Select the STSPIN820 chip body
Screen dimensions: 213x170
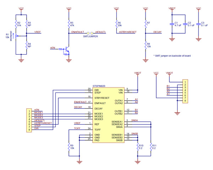point(108,115)
